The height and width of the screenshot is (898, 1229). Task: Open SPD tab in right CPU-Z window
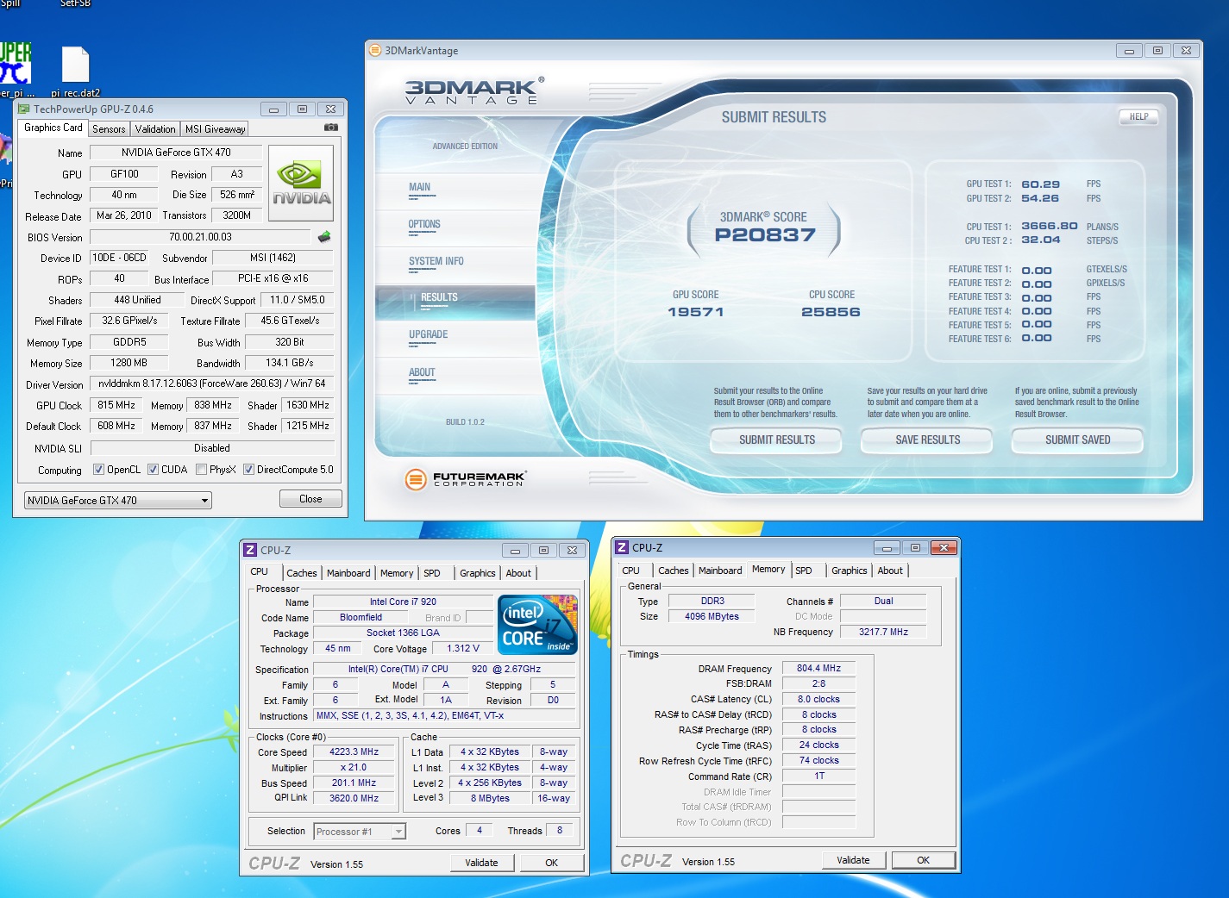(x=804, y=571)
